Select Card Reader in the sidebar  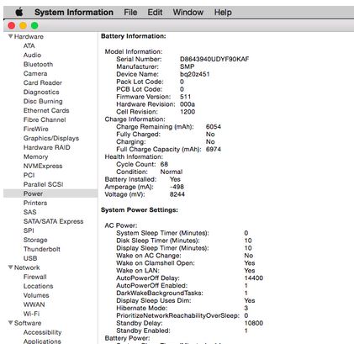tap(43, 82)
